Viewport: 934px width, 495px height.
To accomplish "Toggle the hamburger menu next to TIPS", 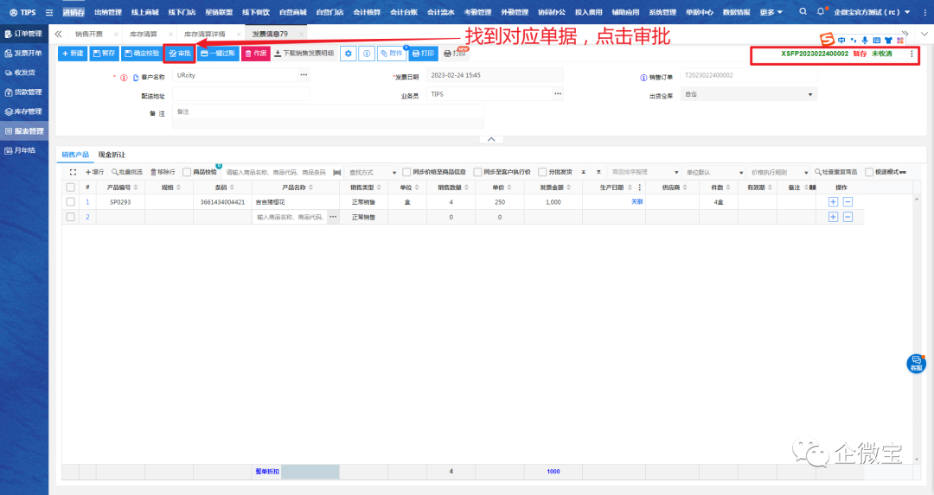I will (49, 12).
